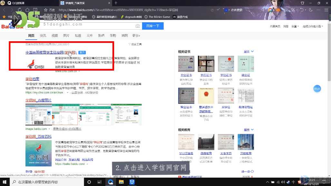Expand www.chsi.com.cn URL dropdown arrow
331x186 pixels.
(x=79, y=71)
